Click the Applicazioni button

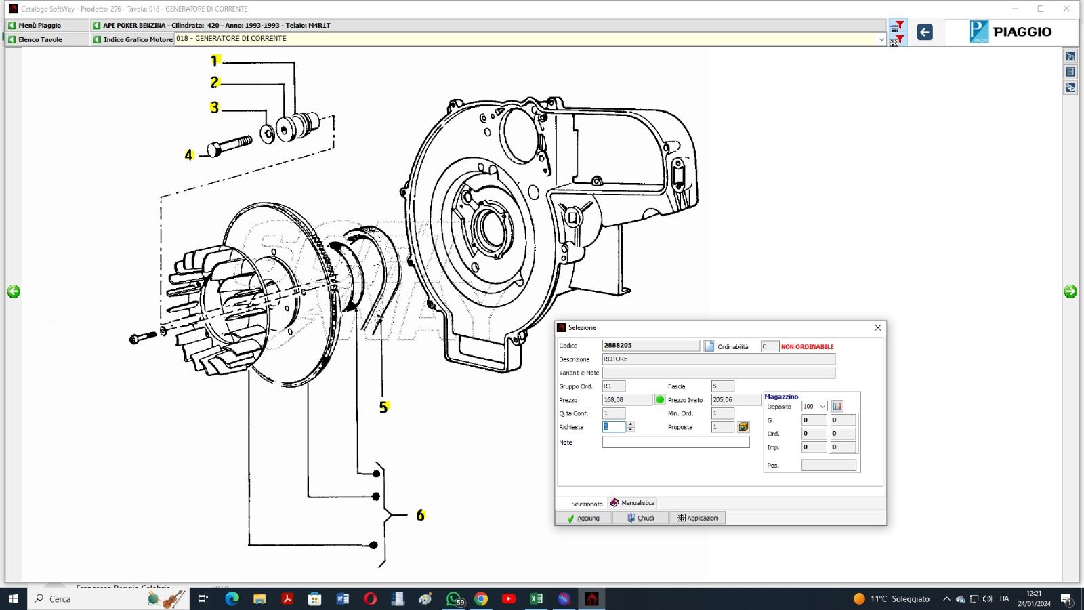698,518
